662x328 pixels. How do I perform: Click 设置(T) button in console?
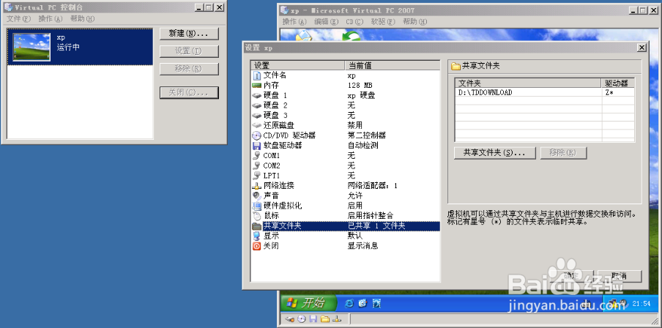click(x=189, y=51)
